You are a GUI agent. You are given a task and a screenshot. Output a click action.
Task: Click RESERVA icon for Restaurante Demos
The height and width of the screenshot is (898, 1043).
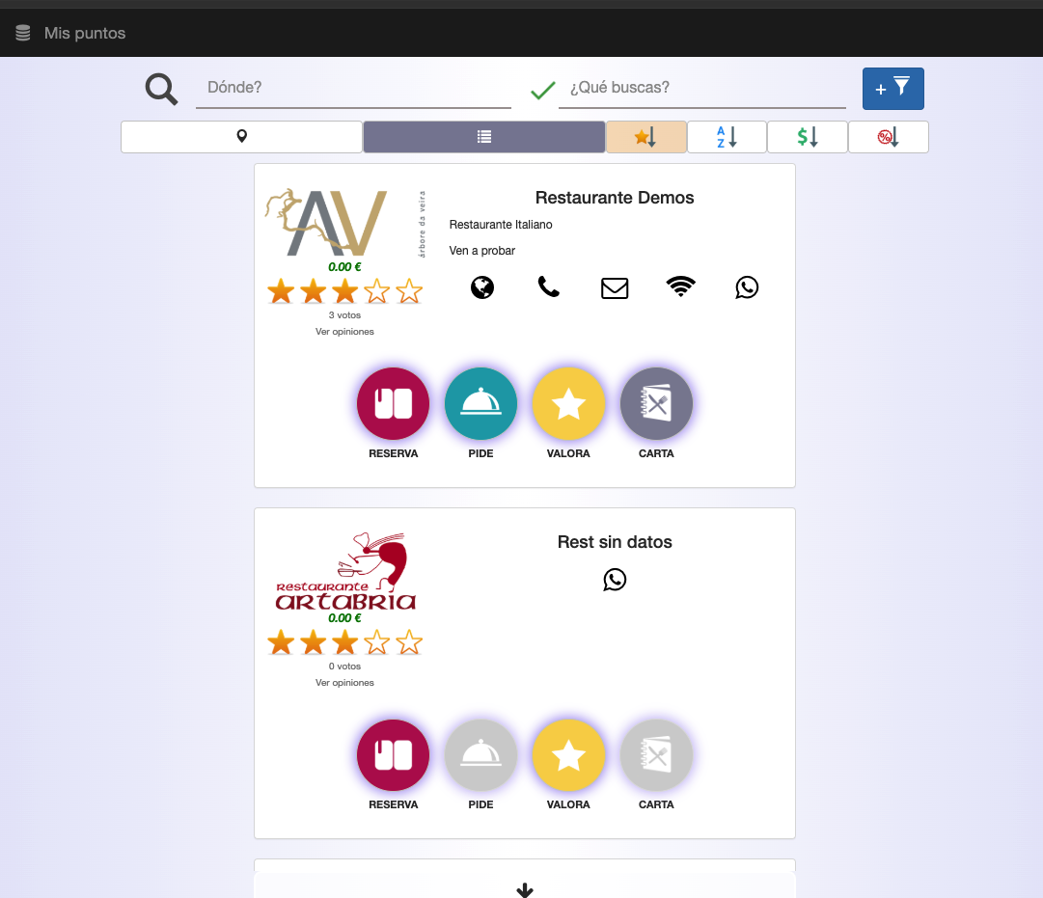(x=394, y=404)
